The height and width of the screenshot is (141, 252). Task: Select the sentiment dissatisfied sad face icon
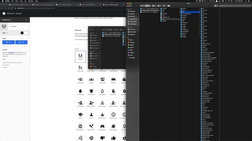click(x=113, y=114)
